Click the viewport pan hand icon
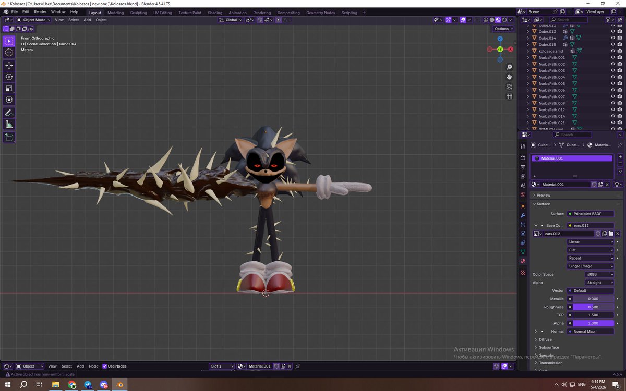The width and height of the screenshot is (626, 391). (x=509, y=77)
